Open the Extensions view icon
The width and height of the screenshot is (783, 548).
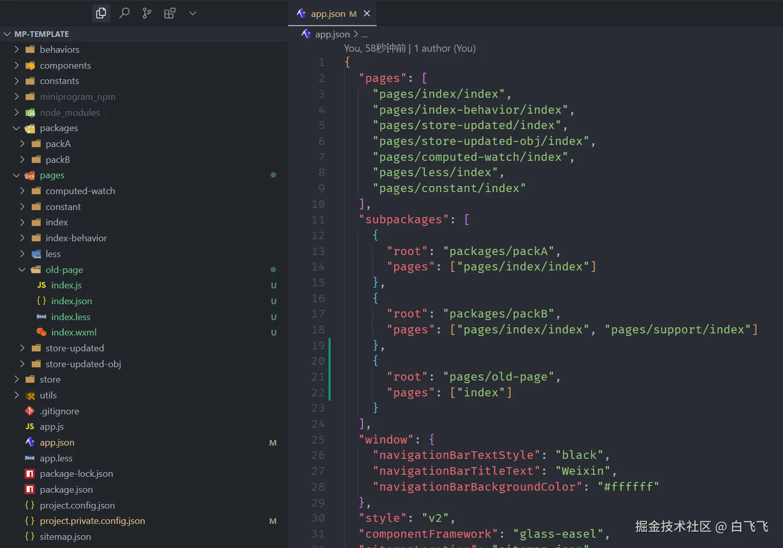tap(170, 13)
